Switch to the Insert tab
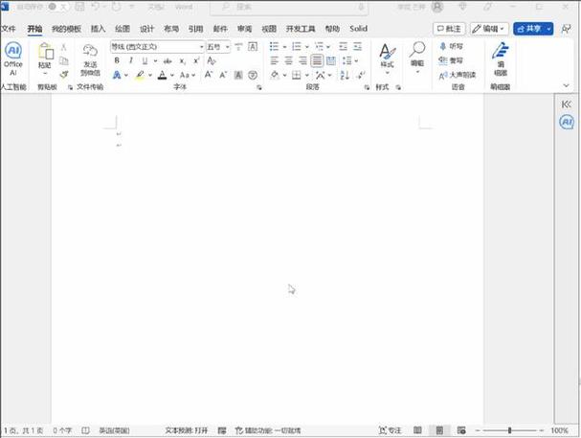The width and height of the screenshot is (581, 438). coord(99,29)
